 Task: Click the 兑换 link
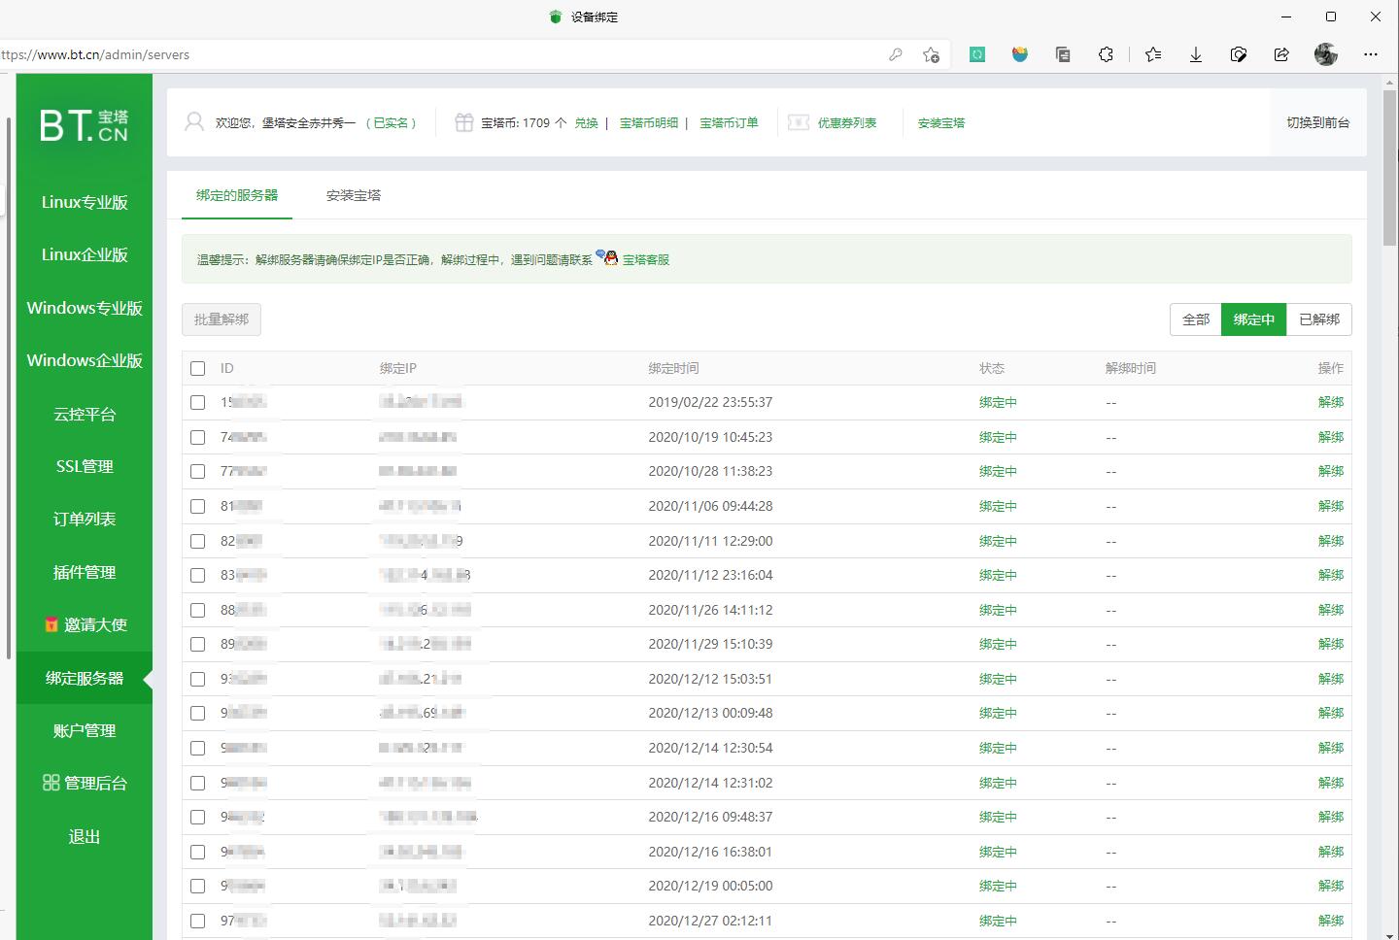(x=587, y=123)
